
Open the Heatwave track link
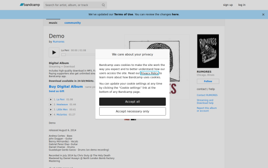62,104
